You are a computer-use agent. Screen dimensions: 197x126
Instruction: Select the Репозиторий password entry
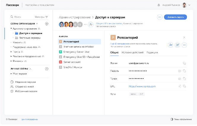[x=80, y=42]
